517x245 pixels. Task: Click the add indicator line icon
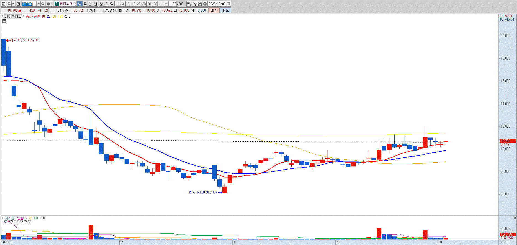(x=194, y=4)
